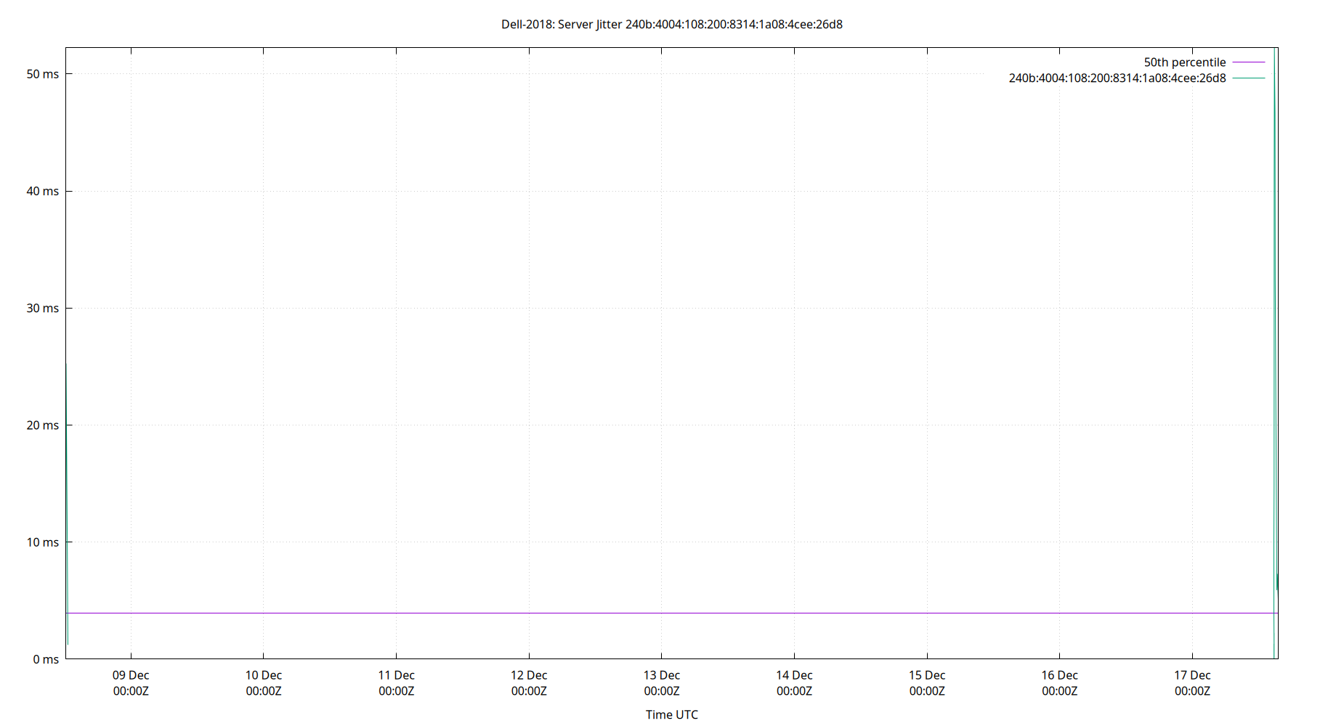Click the purple median jitter line
The height and width of the screenshot is (726, 1344).
[x=654, y=613]
